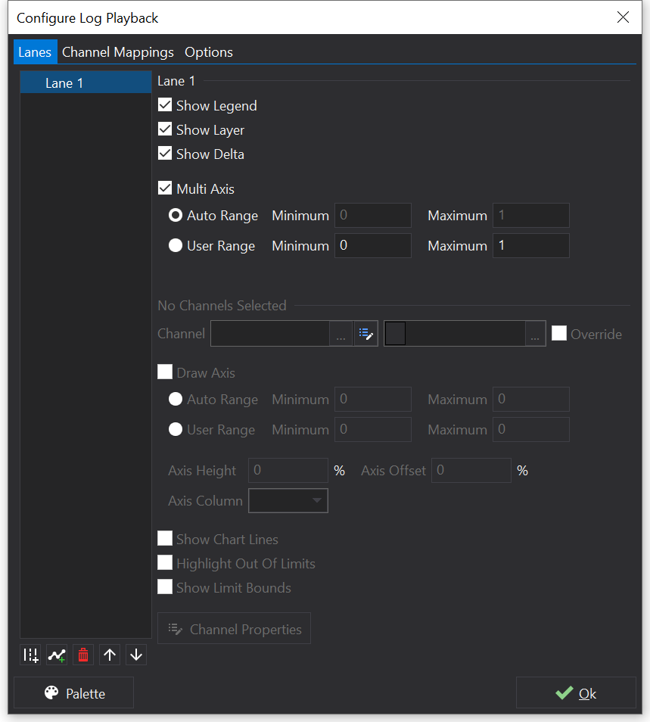Open the Axis Column dropdown

(x=288, y=501)
